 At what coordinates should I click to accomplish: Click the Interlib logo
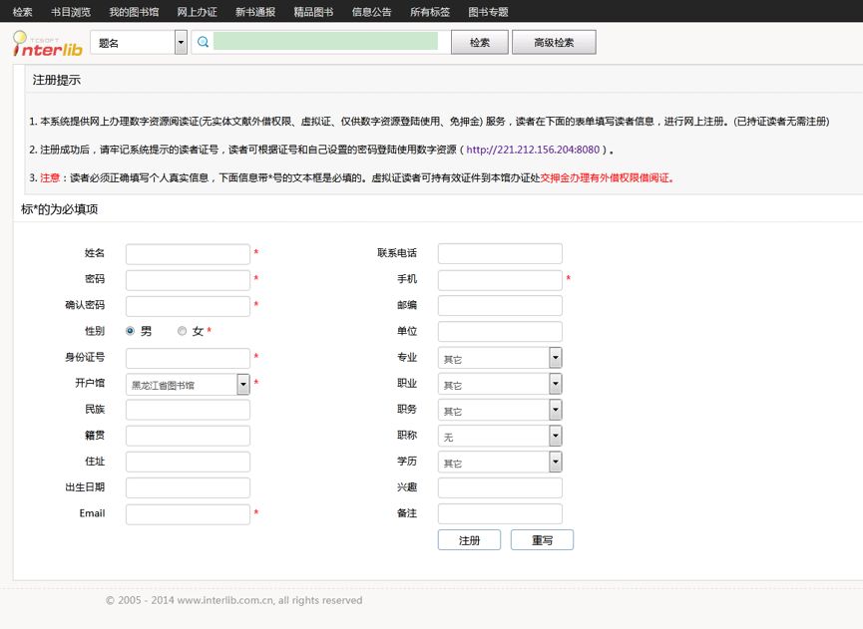point(48,44)
